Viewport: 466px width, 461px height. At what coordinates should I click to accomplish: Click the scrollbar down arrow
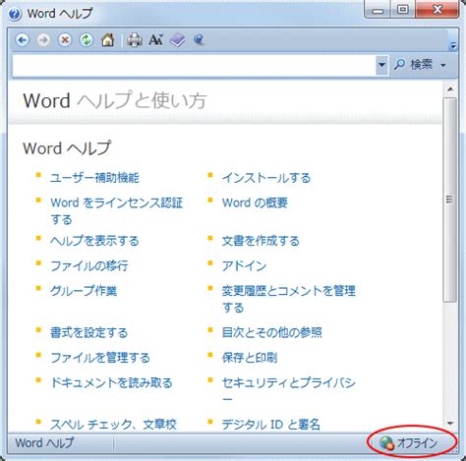coord(450,424)
